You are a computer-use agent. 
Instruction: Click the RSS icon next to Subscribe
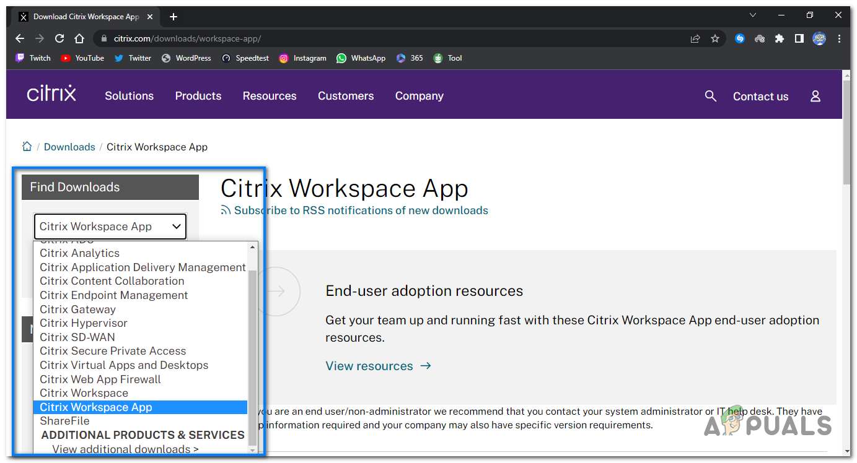click(225, 210)
